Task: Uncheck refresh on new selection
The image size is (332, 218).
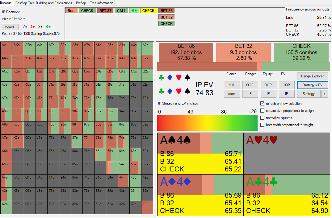Action: (263, 104)
